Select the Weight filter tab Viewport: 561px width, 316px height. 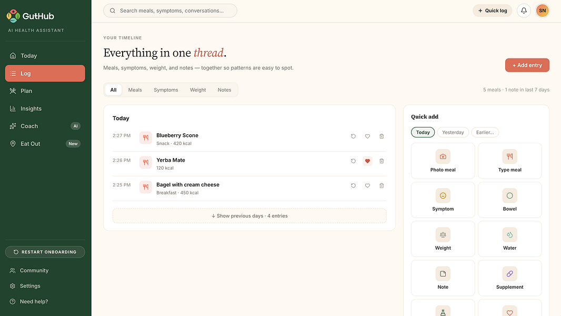198,90
